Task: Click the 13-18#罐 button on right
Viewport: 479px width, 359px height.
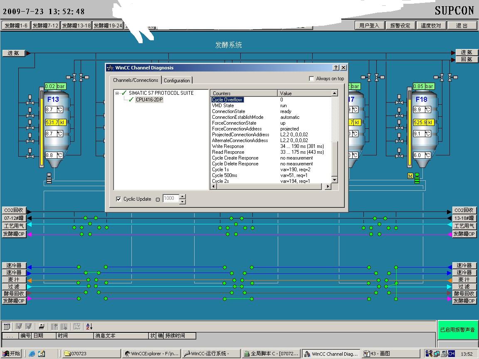Action: (464, 218)
